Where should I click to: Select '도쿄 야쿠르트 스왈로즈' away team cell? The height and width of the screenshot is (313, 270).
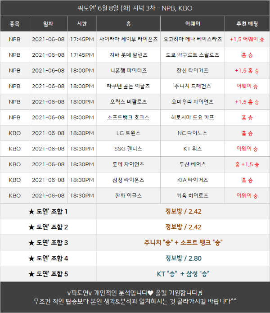[193, 55]
